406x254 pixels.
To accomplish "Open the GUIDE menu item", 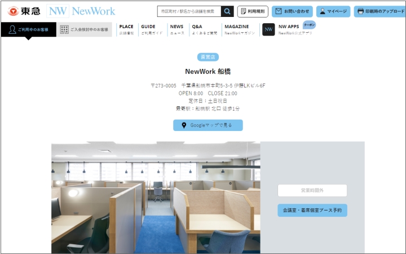I will point(152,29).
